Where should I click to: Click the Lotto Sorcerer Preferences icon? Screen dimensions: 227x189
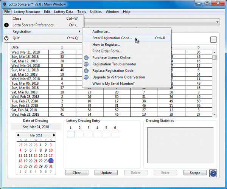pyautogui.click(x=6, y=25)
